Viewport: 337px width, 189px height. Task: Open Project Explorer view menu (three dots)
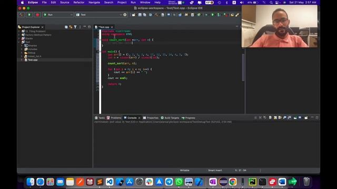80,27
